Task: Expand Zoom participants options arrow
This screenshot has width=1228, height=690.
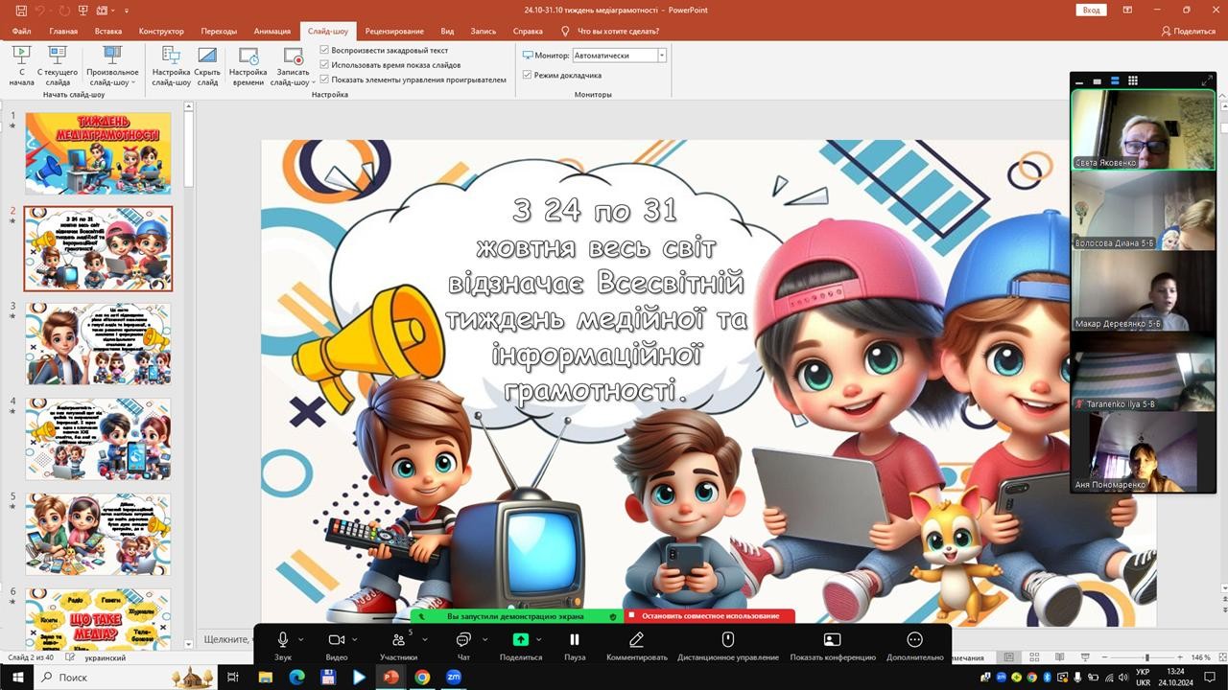Action: pyautogui.click(x=425, y=639)
